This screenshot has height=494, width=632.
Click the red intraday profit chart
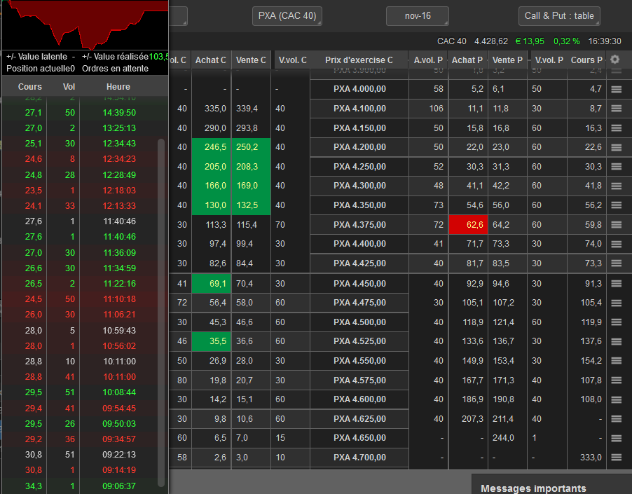click(85, 25)
